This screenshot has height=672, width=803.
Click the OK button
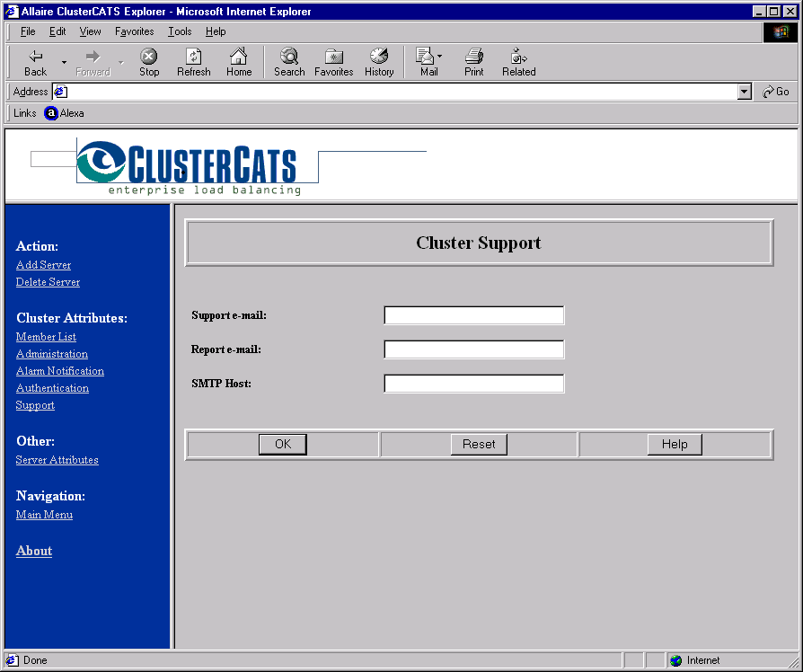[283, 444]
